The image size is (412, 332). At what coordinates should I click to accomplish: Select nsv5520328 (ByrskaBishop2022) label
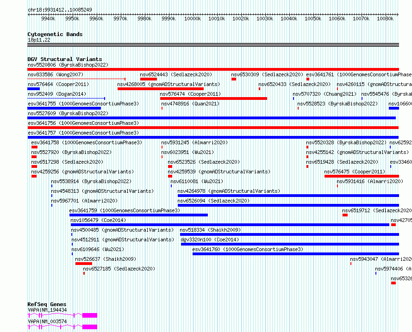tap(346, 142)
